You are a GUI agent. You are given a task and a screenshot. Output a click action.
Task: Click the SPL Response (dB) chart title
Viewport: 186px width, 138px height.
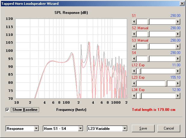tap(71, 13)
